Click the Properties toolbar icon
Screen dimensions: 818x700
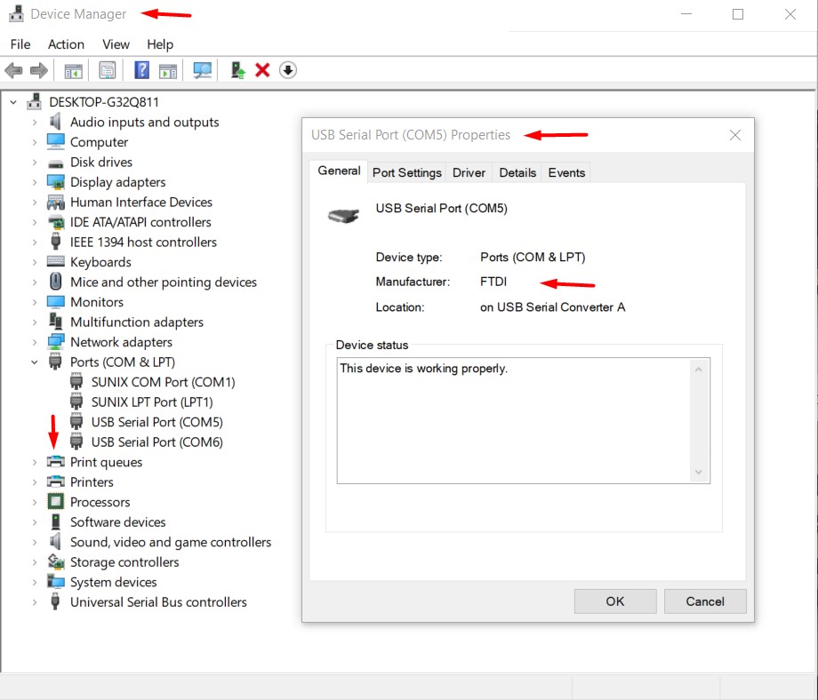click(108, 70)
